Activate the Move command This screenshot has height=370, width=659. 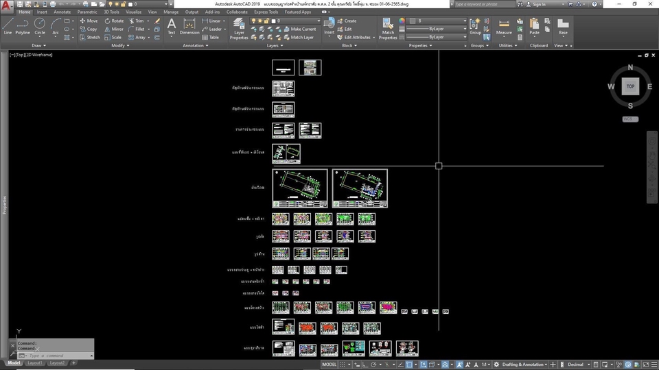89,21
